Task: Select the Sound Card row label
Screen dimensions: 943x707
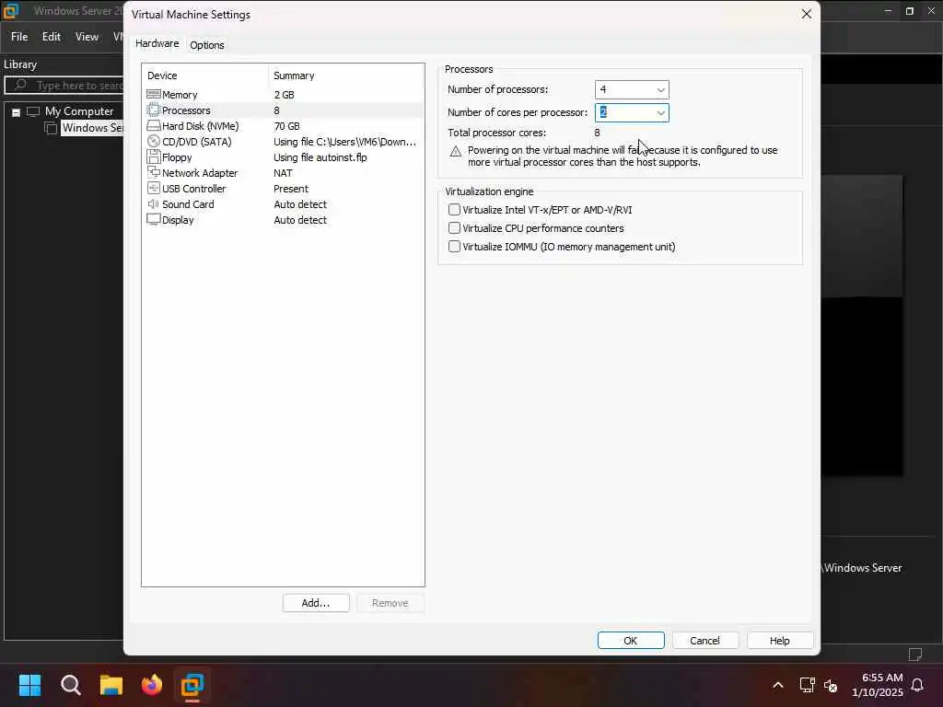Action: (188, 204)
